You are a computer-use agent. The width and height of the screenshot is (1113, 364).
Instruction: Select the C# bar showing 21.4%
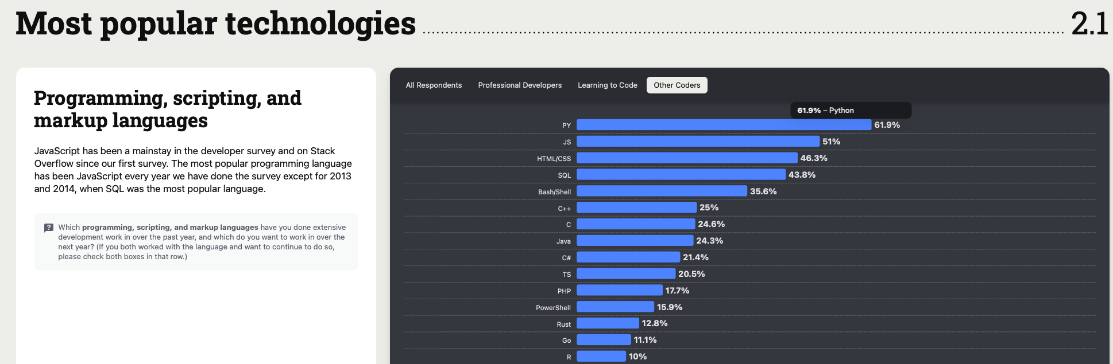(628, 257)
